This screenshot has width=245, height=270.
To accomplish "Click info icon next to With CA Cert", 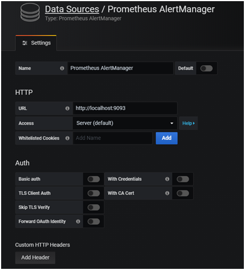I will (167, 193).
